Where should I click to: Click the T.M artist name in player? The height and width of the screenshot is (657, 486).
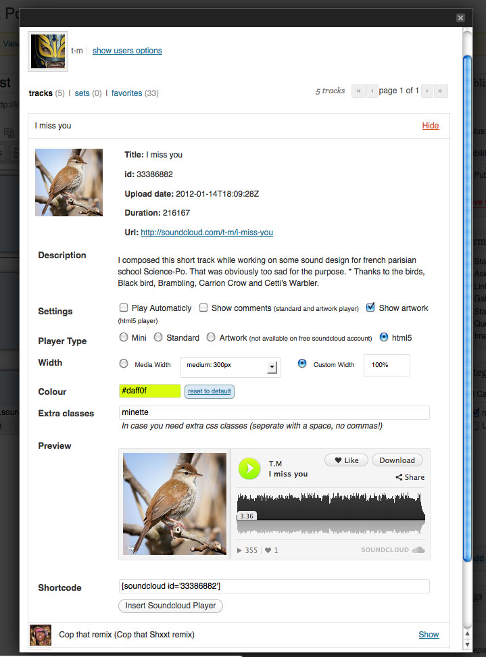[x=275, y=464]
